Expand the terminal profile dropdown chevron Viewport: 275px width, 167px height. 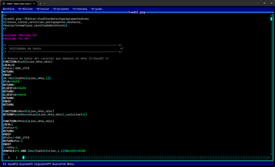(45, 3)
